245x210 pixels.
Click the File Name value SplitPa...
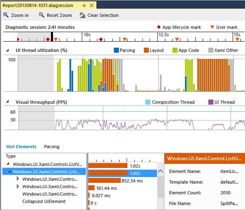coord(229,203)
